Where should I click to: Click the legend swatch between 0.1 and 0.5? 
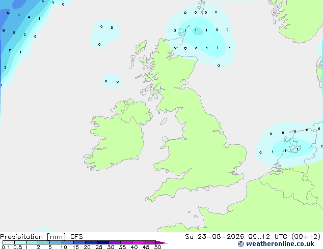[9, 242]
